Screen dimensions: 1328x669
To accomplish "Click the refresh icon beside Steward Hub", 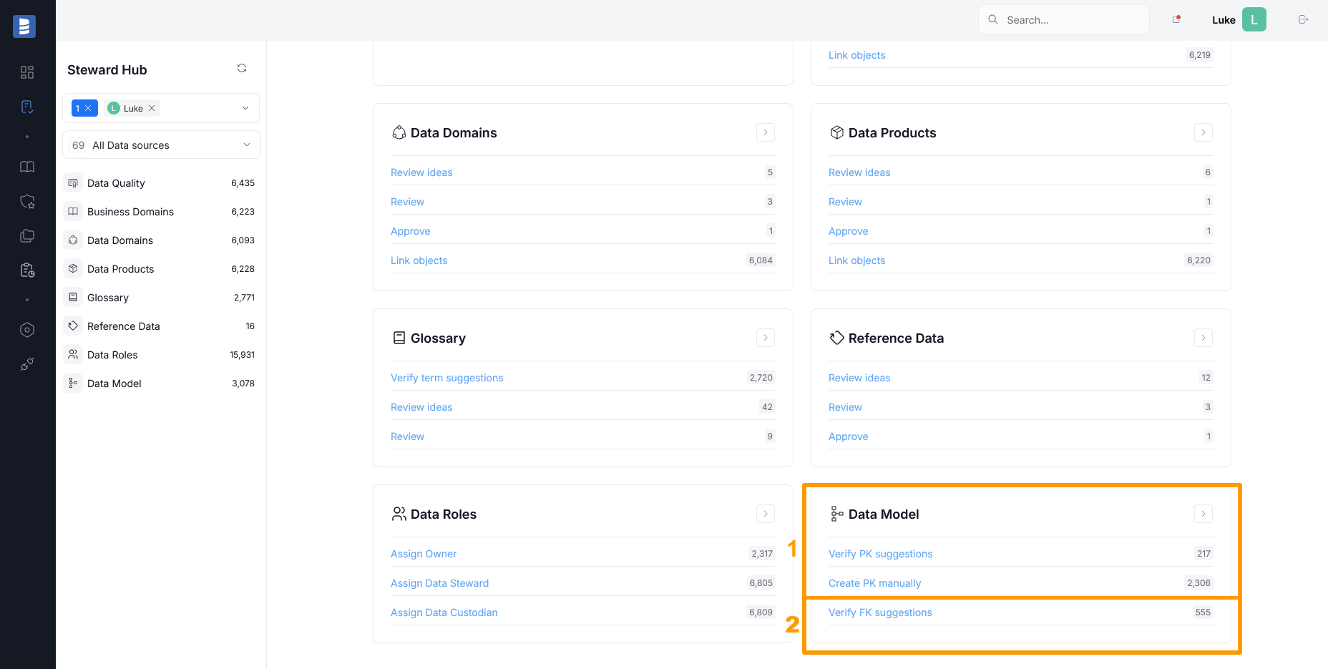I will coord(242,69).
